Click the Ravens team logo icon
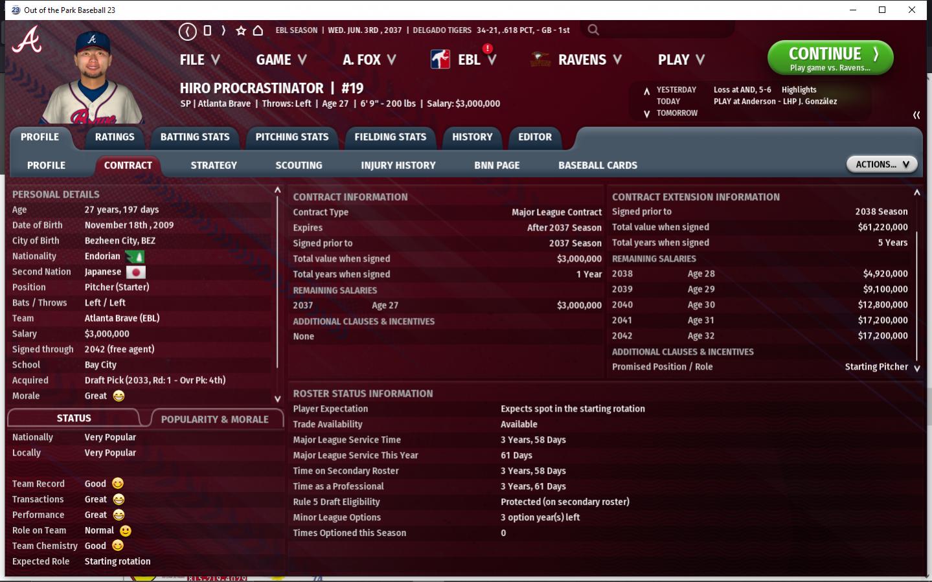The height and width of the screenshot is (582, 932). [540, 60]
